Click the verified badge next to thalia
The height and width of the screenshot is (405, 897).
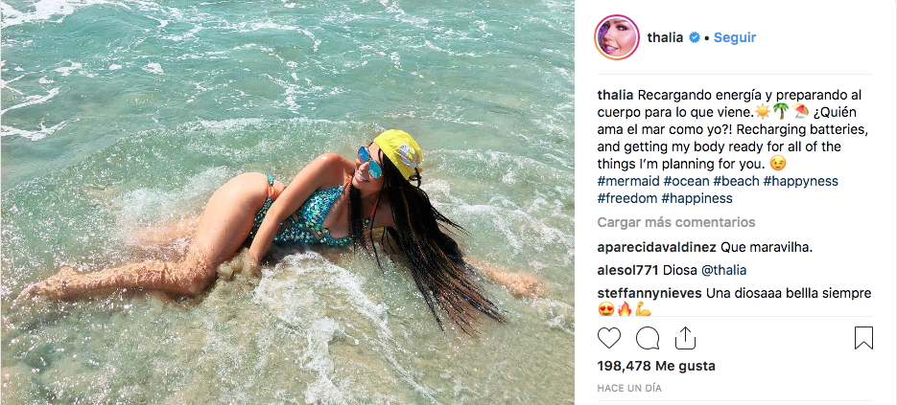coord(695,37)
